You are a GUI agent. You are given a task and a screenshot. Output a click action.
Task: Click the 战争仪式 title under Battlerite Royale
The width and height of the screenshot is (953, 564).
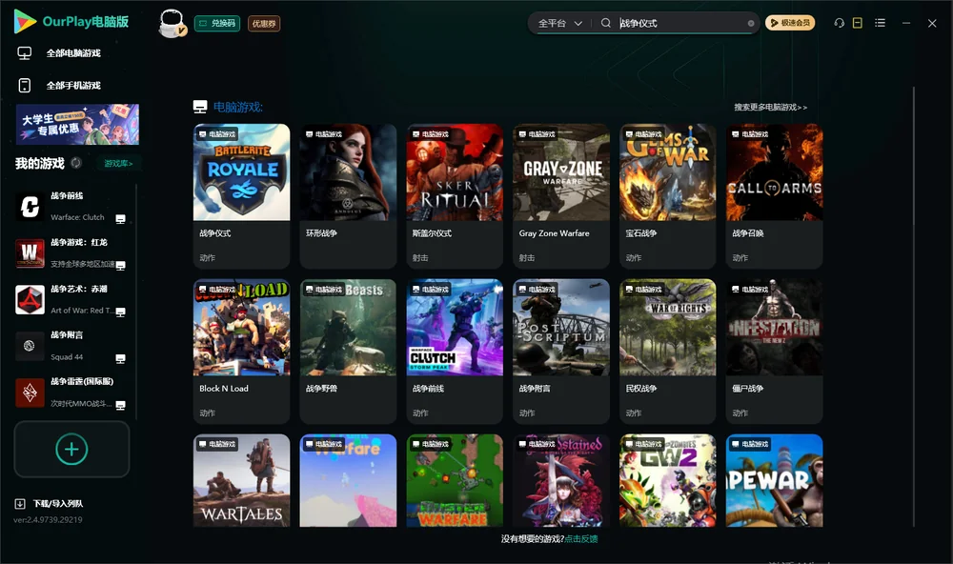coord(215,233)
